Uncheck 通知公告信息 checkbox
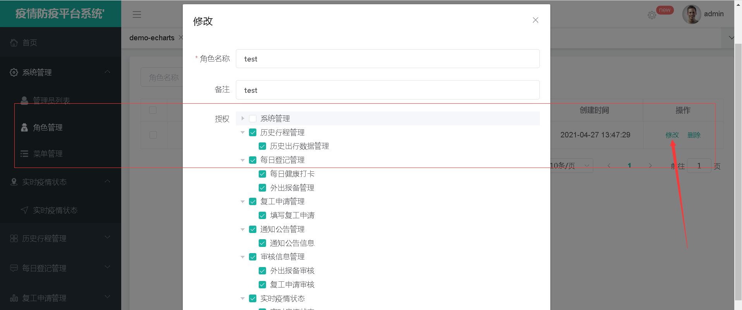The height and width of the screenshot is (310, 742). [x=262, y=243]
